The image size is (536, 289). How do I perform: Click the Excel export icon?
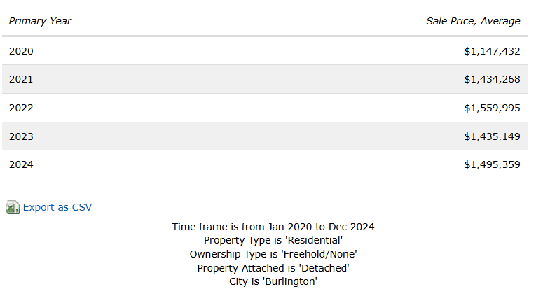coord(12,207)
